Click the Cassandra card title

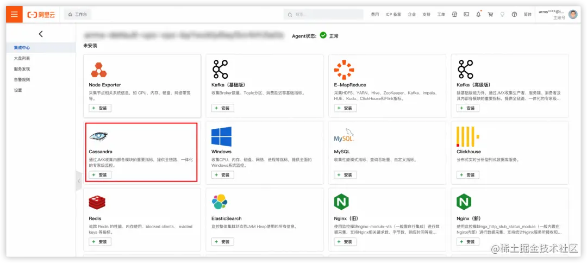[x=101, y=152]
